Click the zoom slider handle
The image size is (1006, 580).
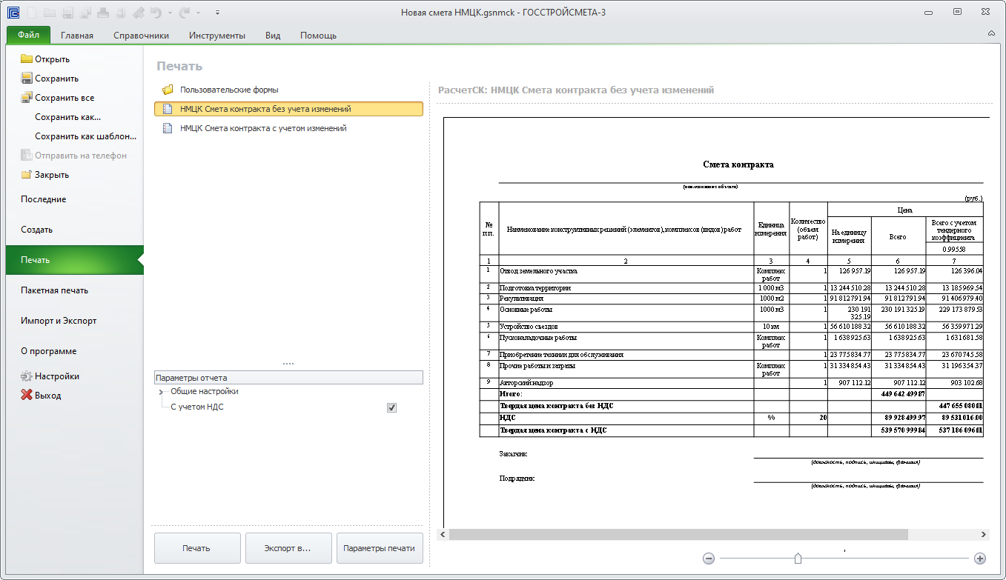click(798, 558)
